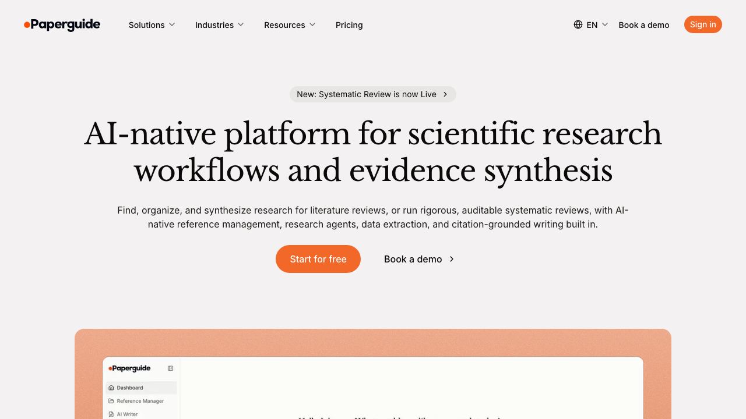746x419 pixels.
Task: Select Reference Manager in the preview sidebar
Action: [141, 401]
